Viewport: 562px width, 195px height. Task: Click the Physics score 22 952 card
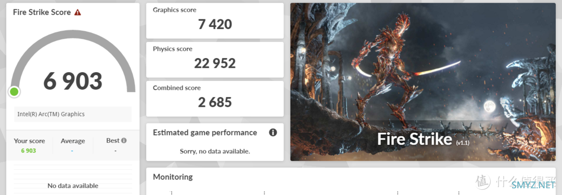[x=215, y=60]
